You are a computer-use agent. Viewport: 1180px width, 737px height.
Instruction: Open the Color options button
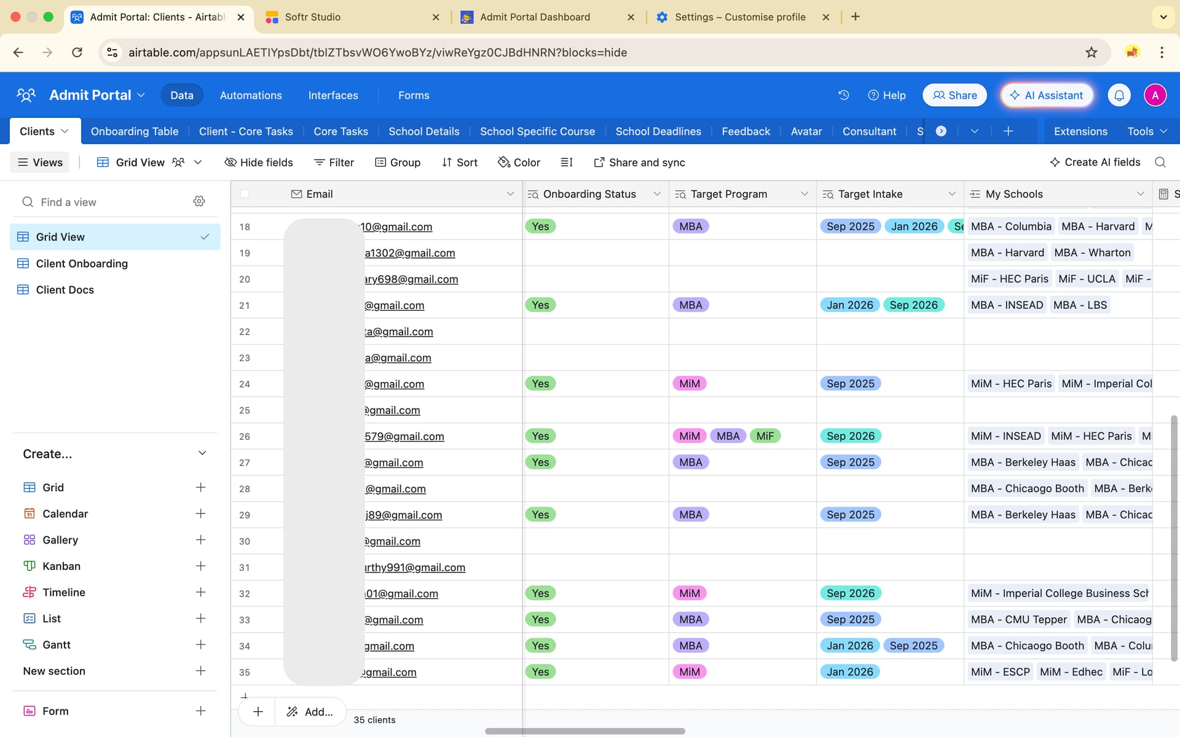519,162
